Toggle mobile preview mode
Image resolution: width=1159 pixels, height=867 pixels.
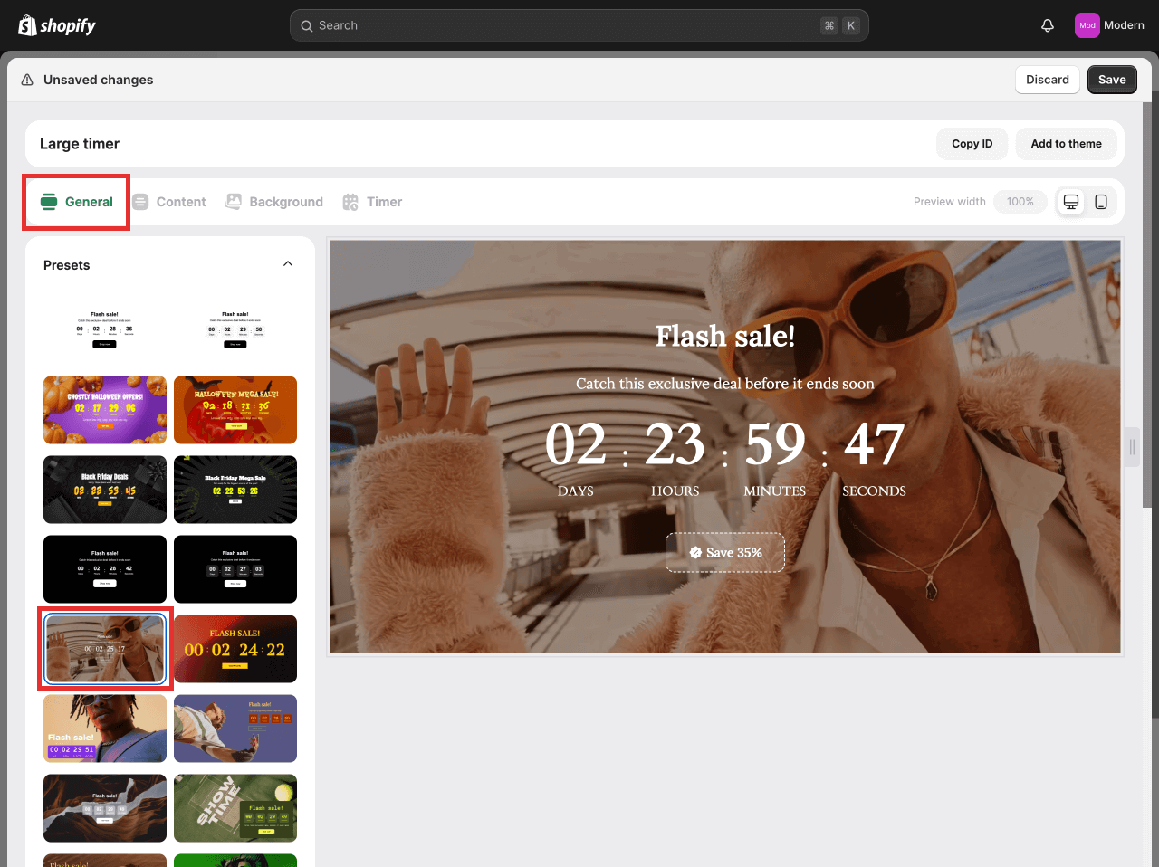(1101, 202)
